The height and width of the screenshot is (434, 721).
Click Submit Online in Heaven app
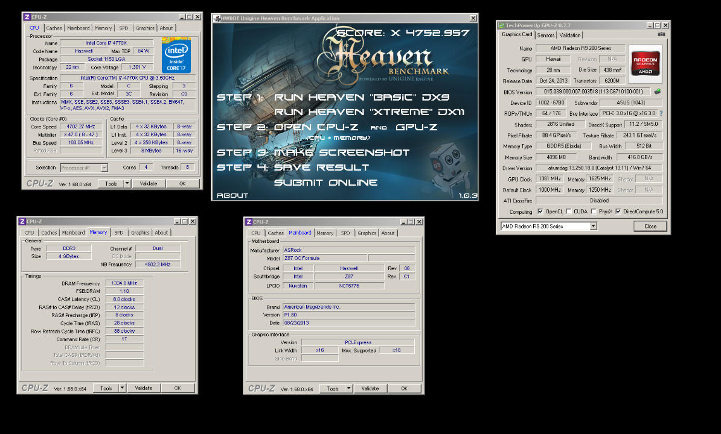325,183
